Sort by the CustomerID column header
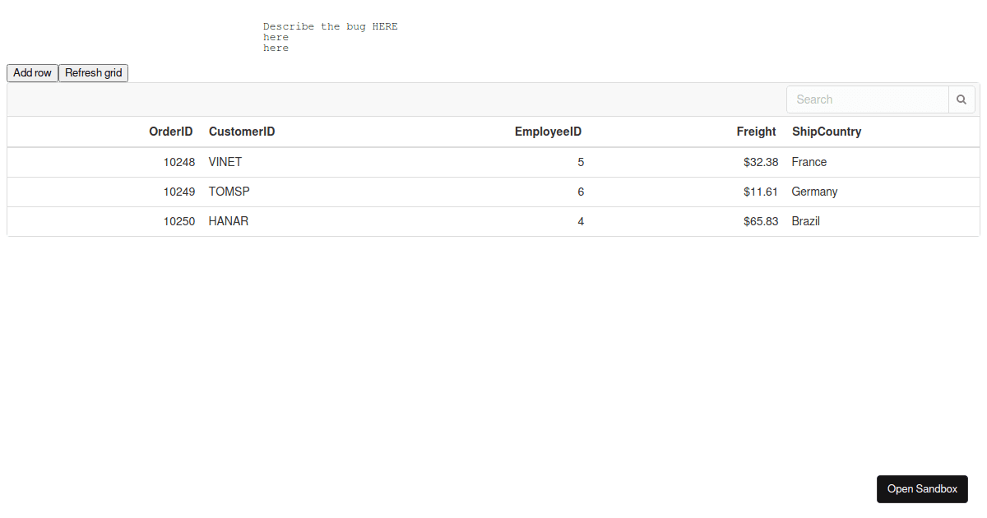The width and height of the screenshot is (987, 518). coord(242,132)
